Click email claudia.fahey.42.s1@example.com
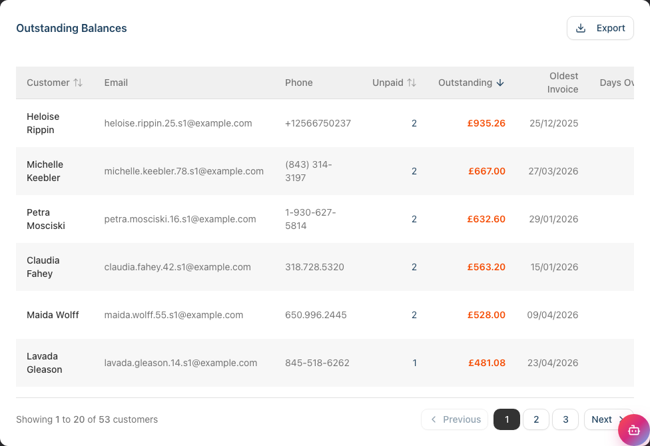Viewport: 650px width, 446px height. click(177, 267)
